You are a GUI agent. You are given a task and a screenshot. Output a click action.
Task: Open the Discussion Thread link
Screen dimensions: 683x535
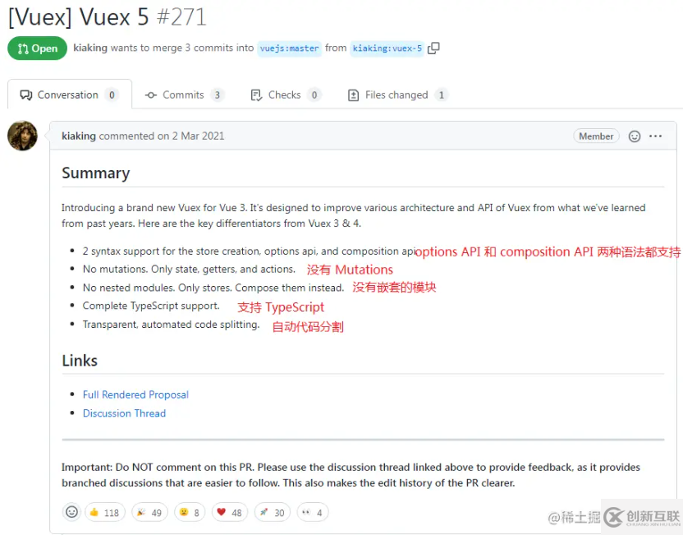[x=124, y=413]
